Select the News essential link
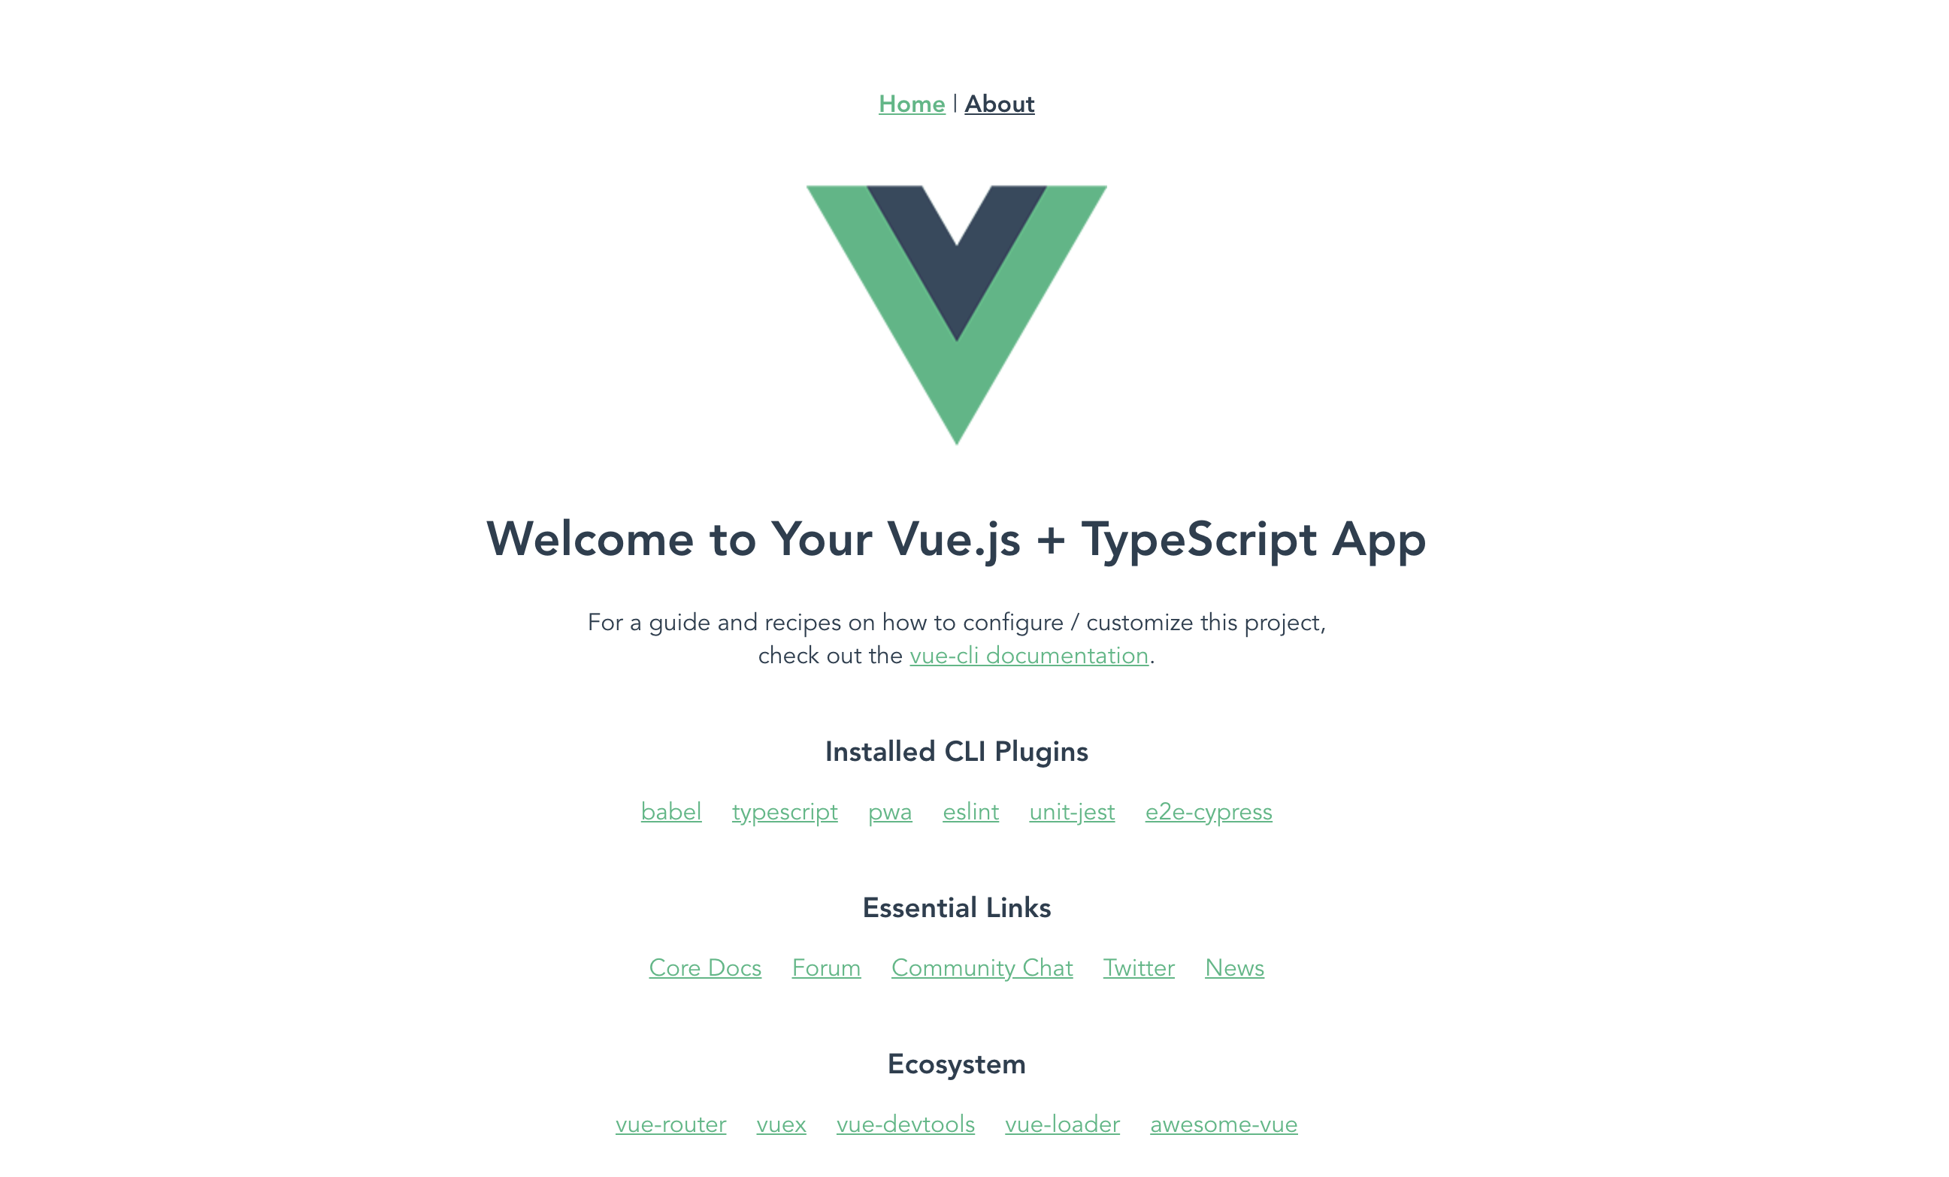Viewport: 1949px width, 1177px height. [x=1232, y=968]
